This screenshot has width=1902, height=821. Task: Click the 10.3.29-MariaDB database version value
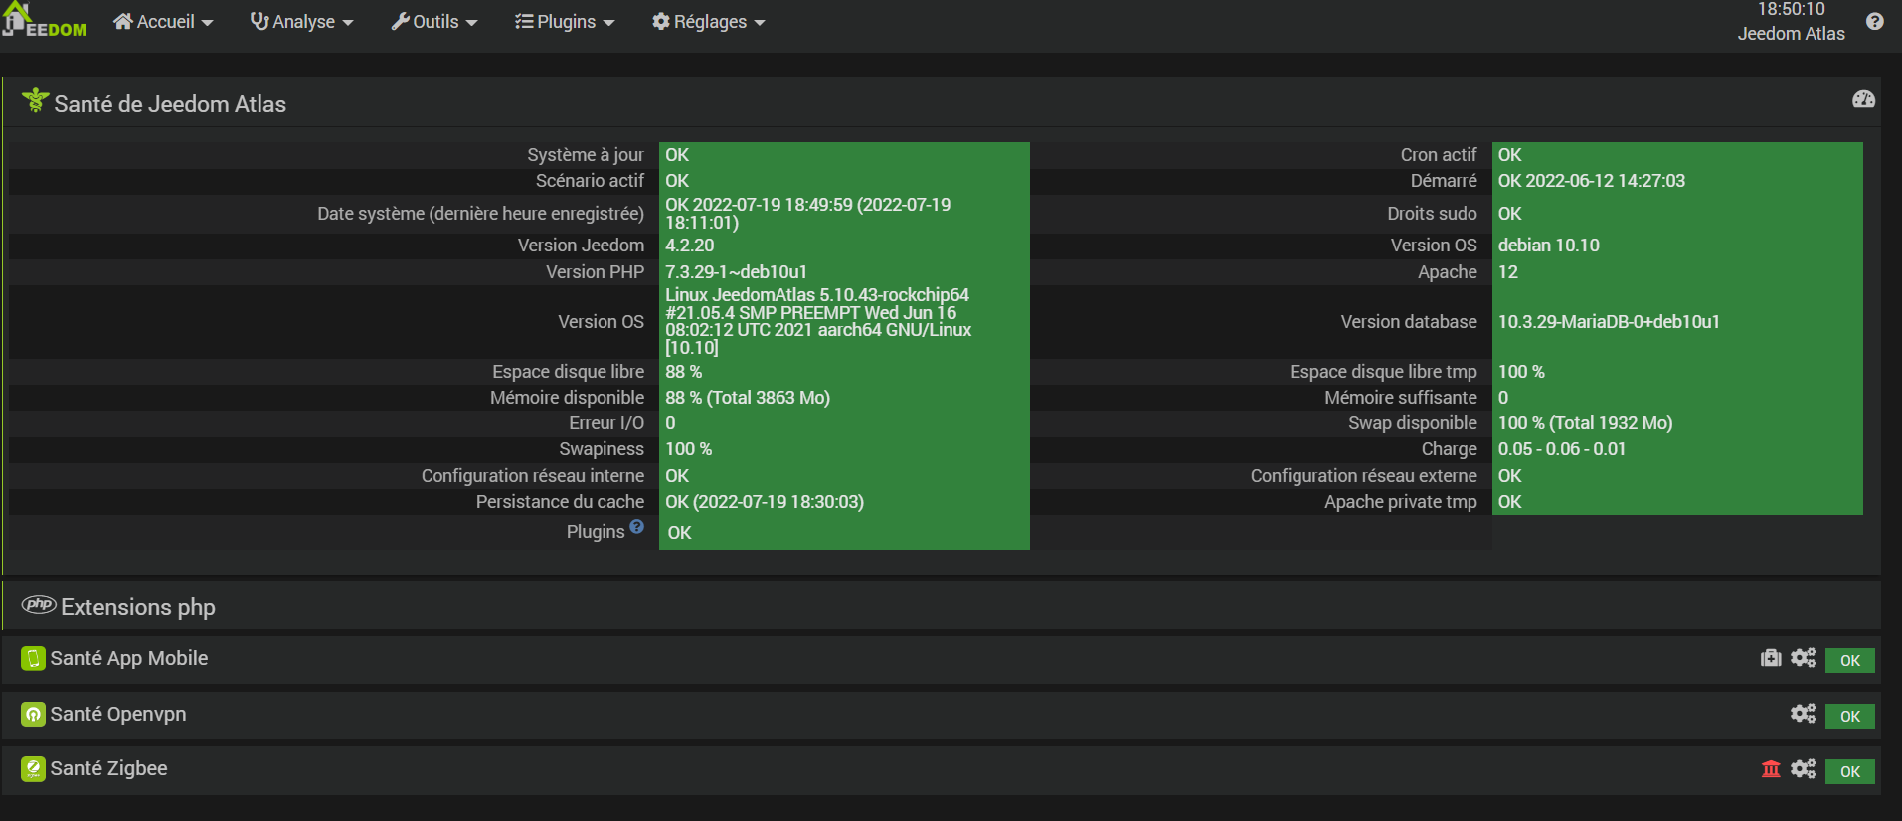point(1609,322)
